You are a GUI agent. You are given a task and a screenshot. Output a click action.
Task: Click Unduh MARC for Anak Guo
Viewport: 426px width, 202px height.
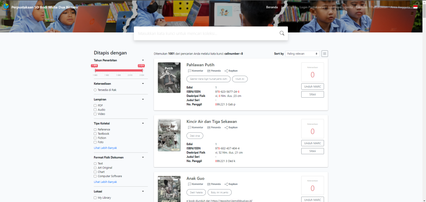pos(312,200)
